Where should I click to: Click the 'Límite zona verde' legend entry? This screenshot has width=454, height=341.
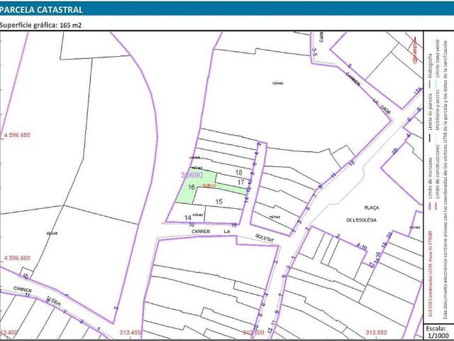[x=438, y=59]
